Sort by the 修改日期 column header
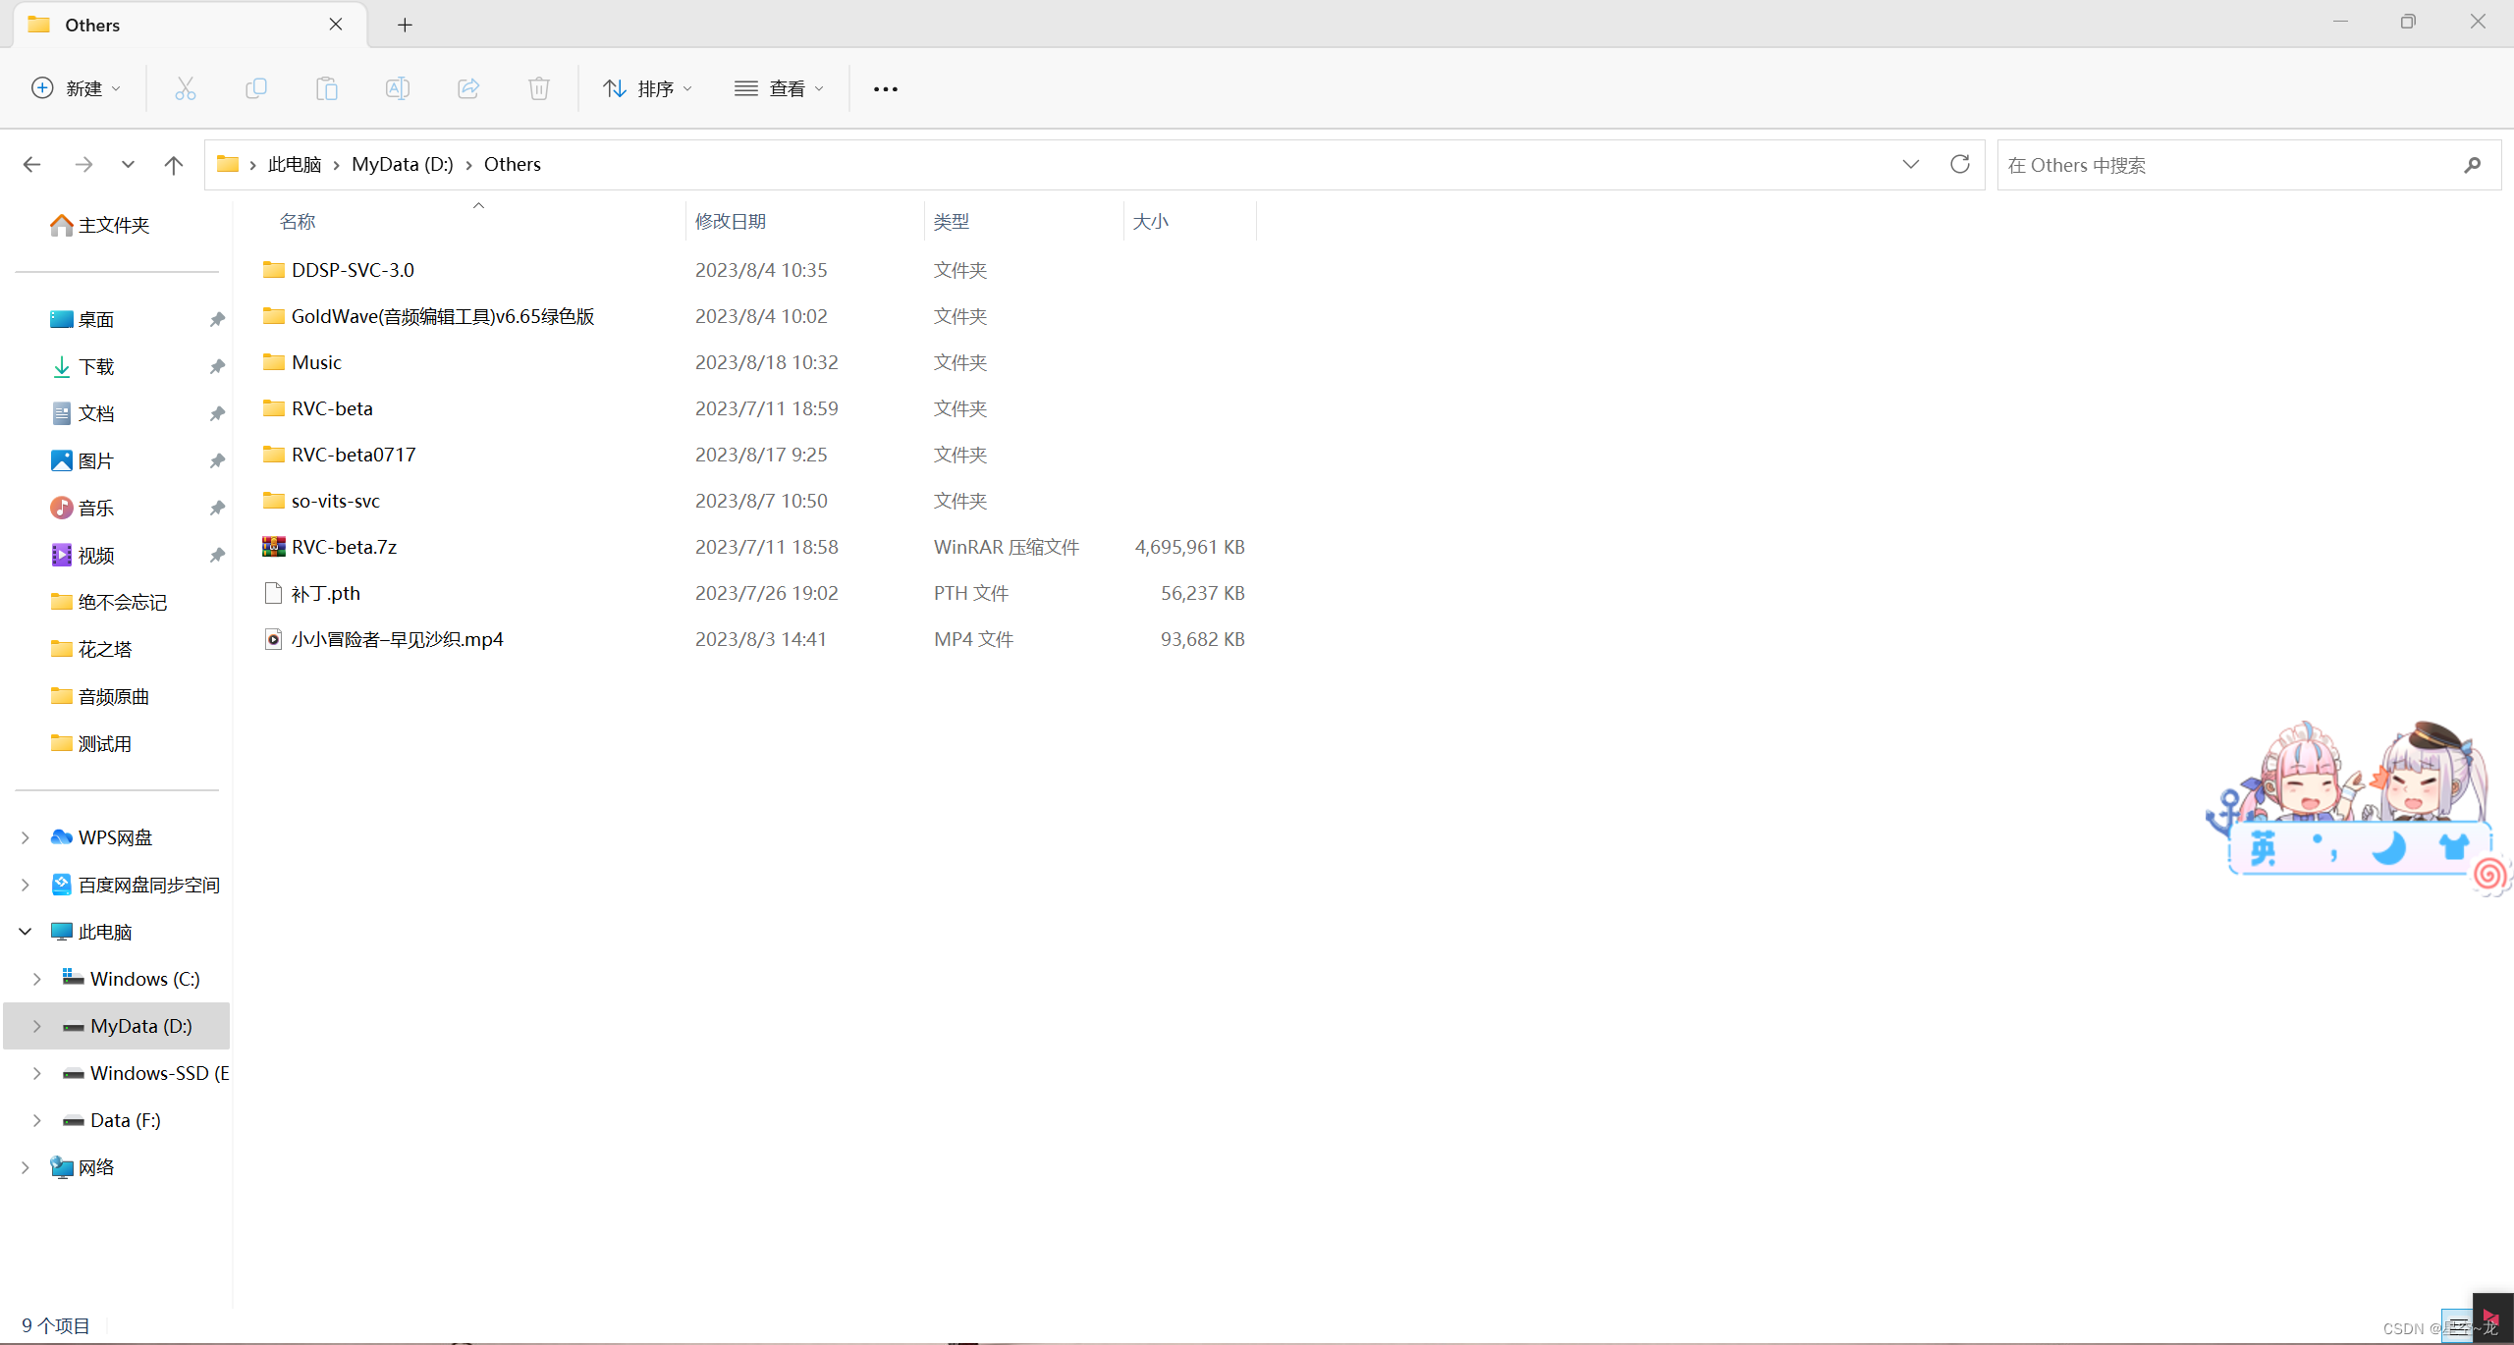The height and width of the screenshot is (1345, 2514). pyautogui.click(x=731, y=222)
